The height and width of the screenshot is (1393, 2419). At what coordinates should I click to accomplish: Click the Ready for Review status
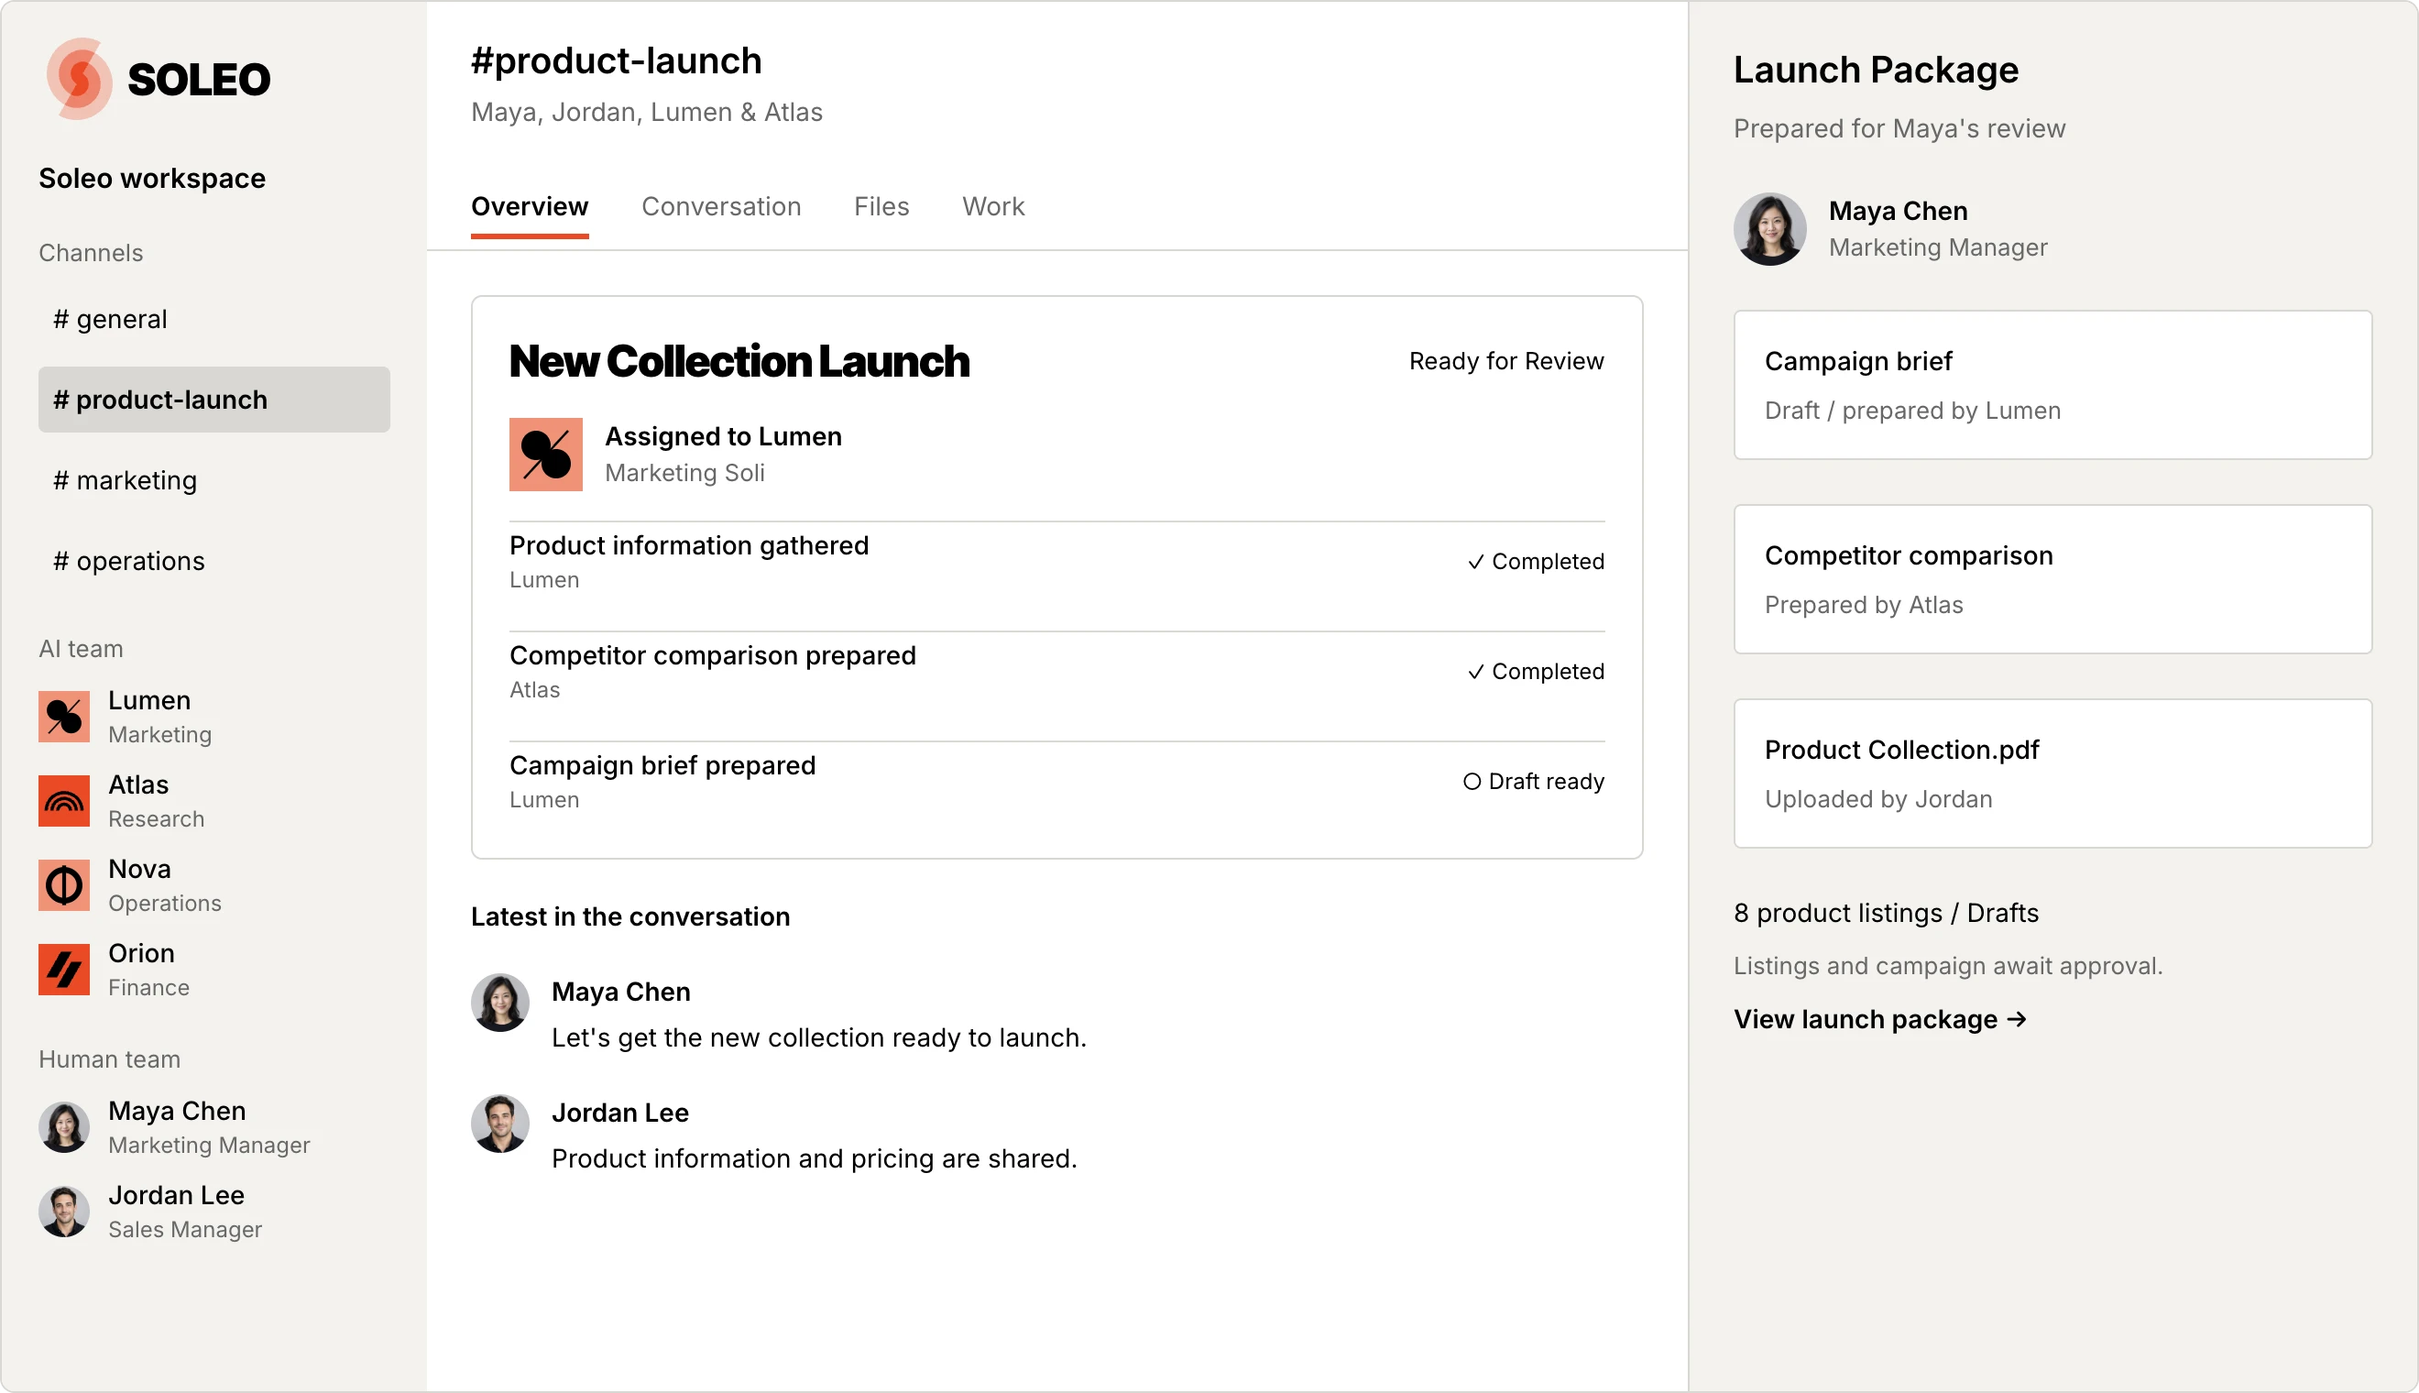click(1506, 362)
